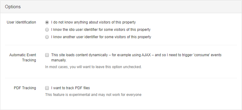Click the "User Identification" section label
Viewport: 242px width, 110px height.
pyautogui.click(x=21, y=22)
